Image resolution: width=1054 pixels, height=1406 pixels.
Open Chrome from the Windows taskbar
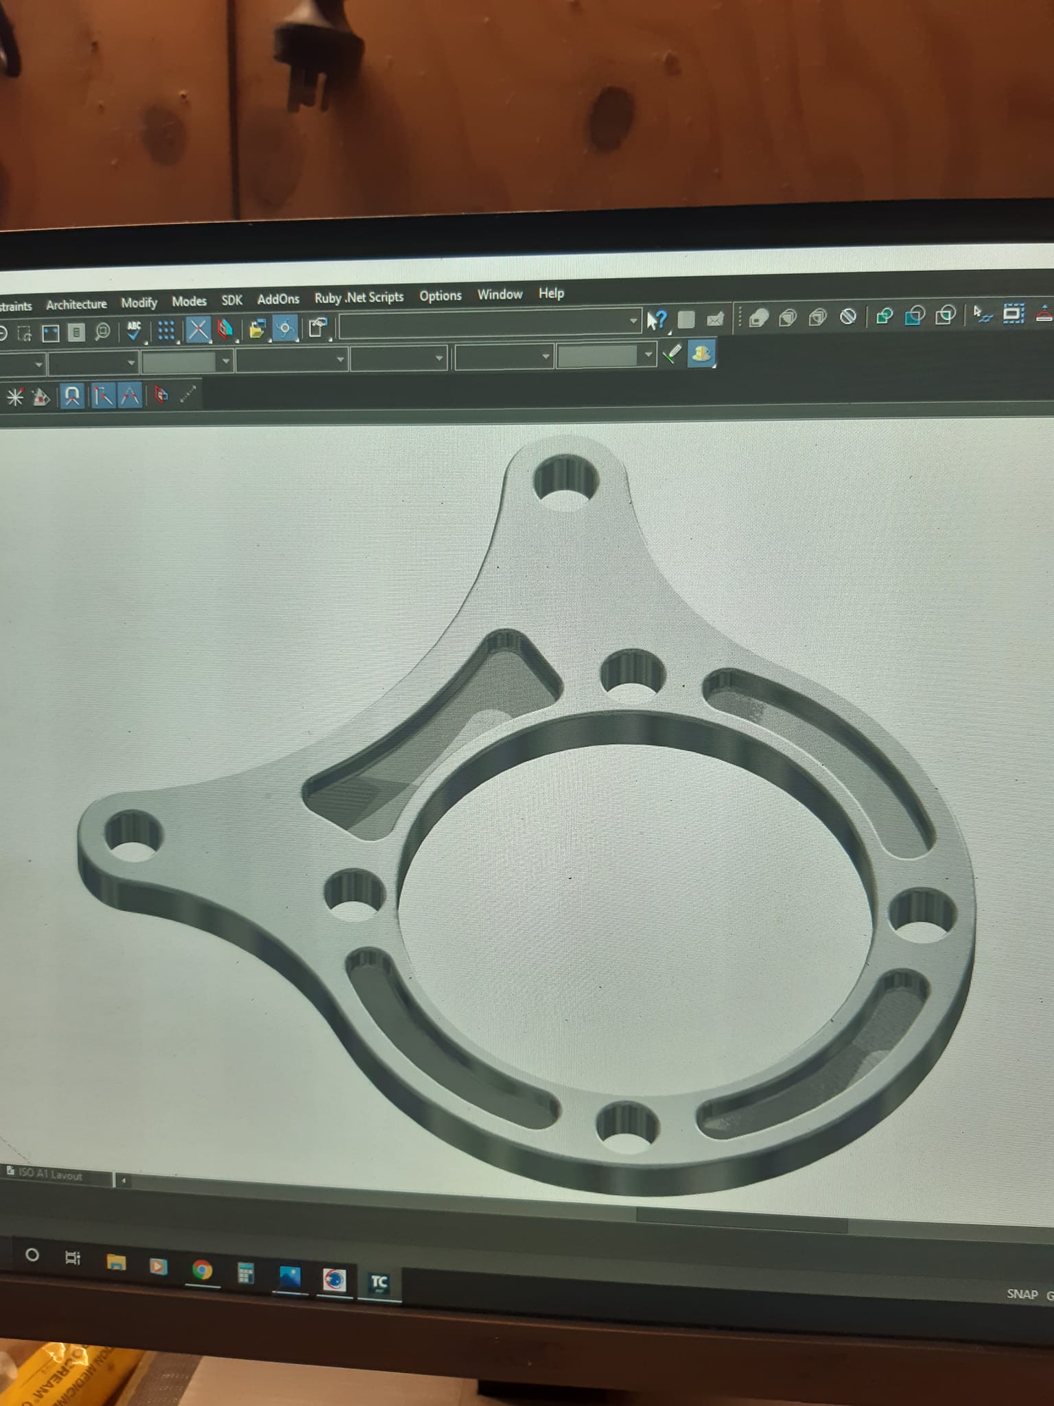(202, 1270)
